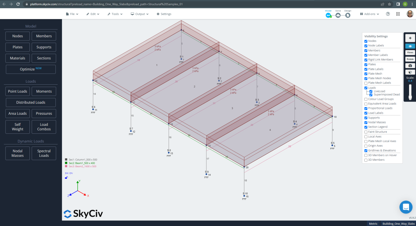Open the Nodes panel button
Viewport: 416px width, 226px height.
(17, 36)
